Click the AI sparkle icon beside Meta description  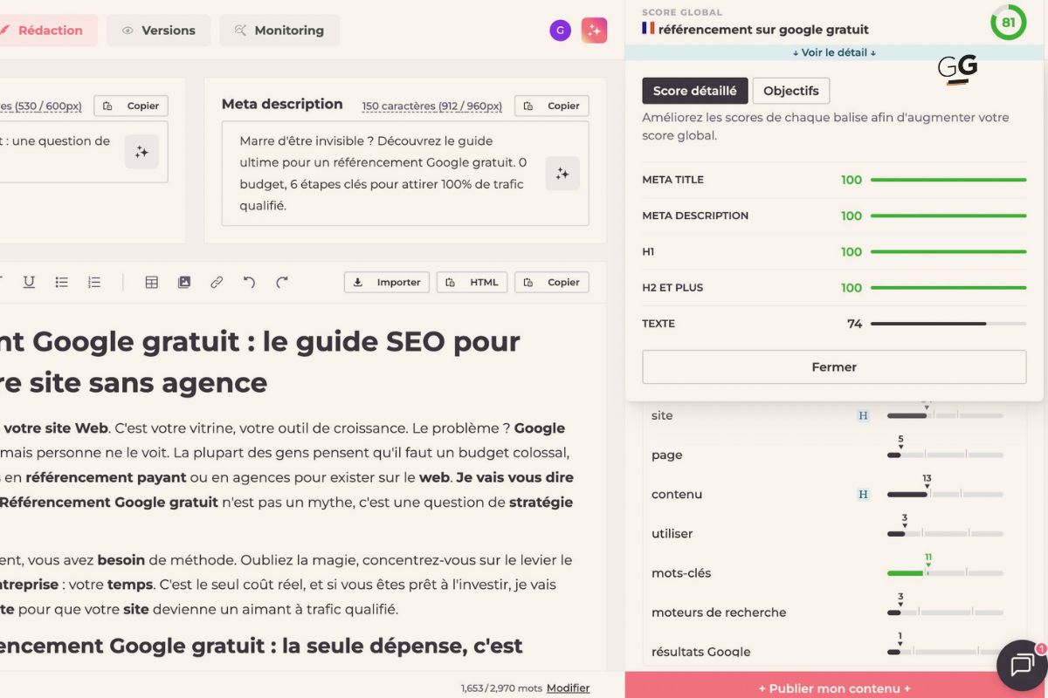tap(562, 173)
